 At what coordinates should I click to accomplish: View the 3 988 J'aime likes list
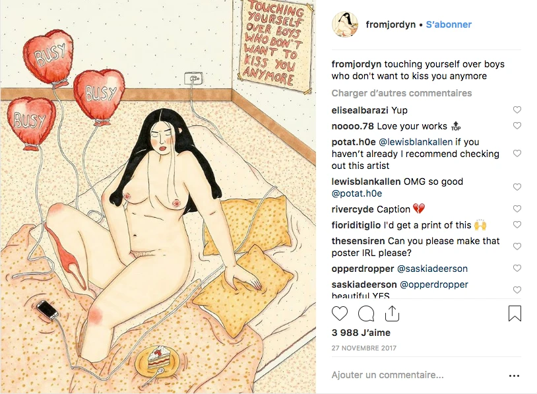(361, 333)
